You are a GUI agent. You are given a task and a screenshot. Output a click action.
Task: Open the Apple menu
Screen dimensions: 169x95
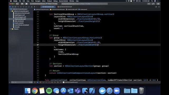point(11,1)
